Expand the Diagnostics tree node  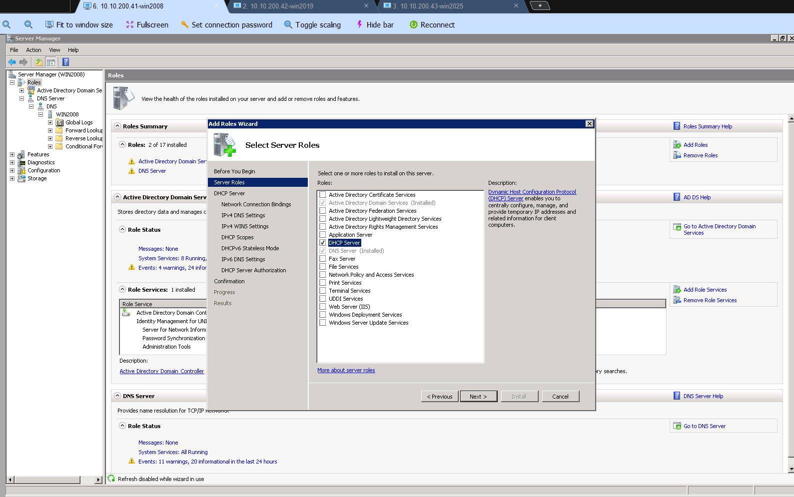[12, 162]
